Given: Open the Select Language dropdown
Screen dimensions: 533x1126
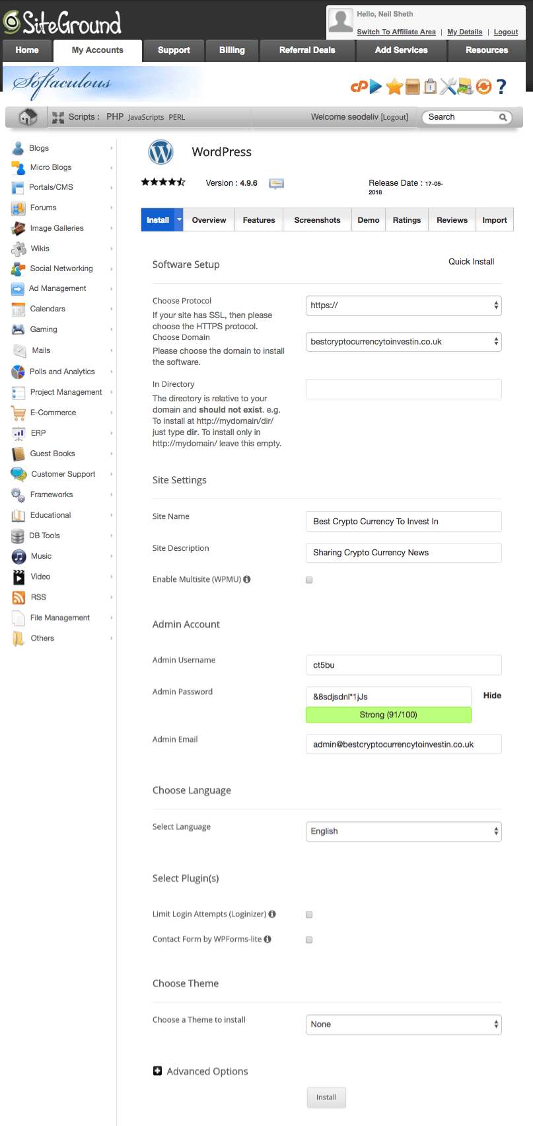Looking at the screenshot, I should 404,831.
